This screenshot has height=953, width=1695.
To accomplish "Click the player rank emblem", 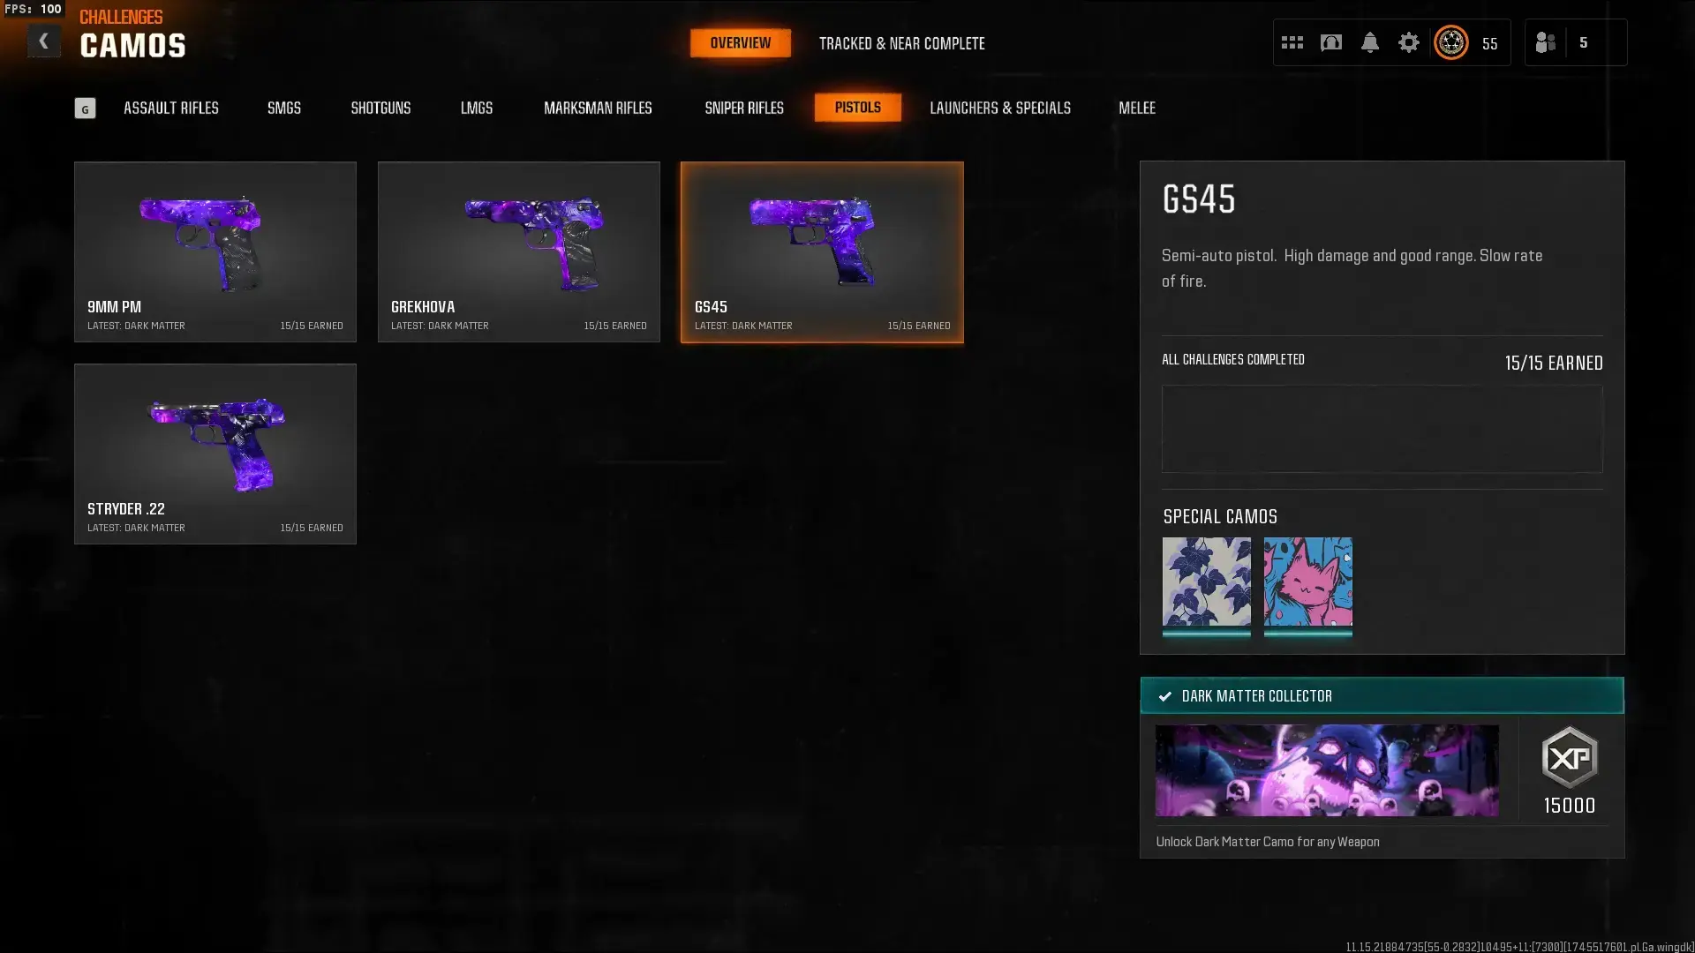I will pos(1450,42).
